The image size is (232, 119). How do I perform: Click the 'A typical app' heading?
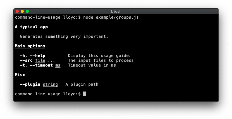coord(31,27)
